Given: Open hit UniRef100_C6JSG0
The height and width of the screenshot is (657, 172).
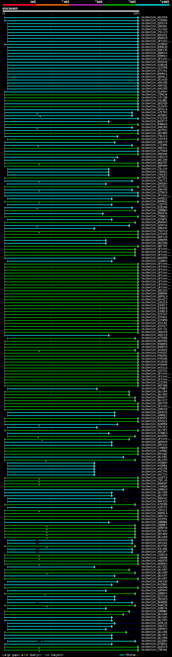Looking at the screenshot, I should pos(154,29).
